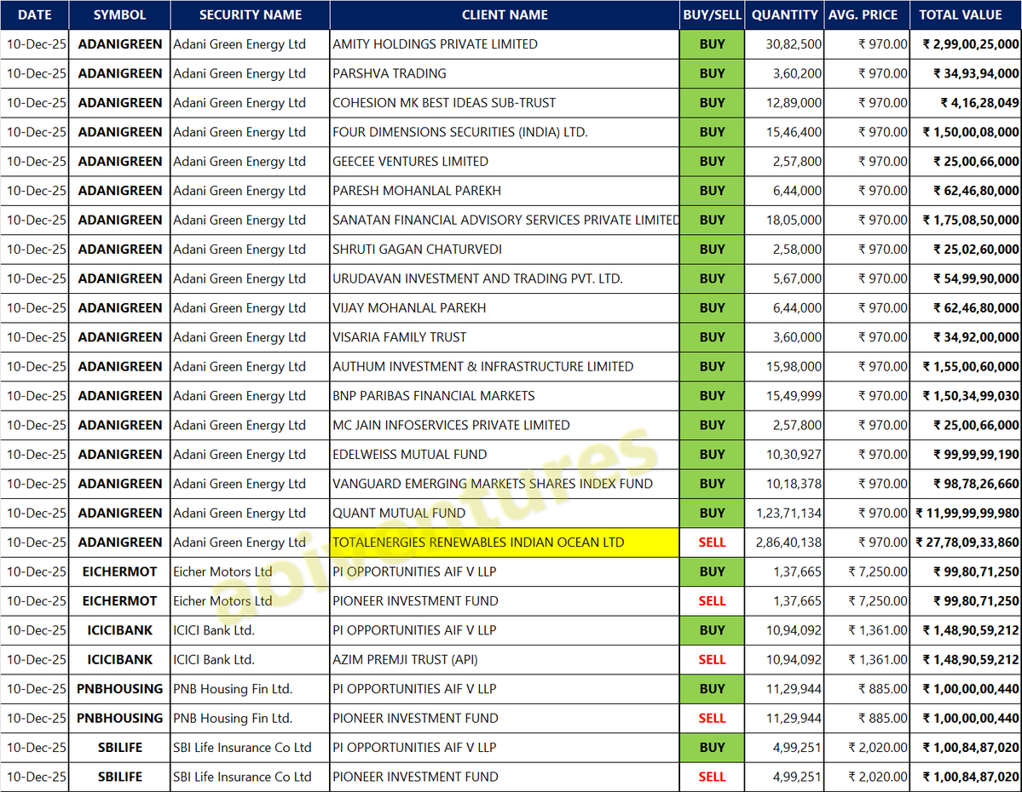1022x792 pixels.
Task: Click total value ₹ 11,99,99,99,980 cell
Action: (965, 514)
